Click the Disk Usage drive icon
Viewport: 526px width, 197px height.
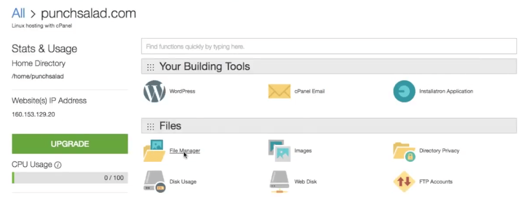tap(154, 182)
